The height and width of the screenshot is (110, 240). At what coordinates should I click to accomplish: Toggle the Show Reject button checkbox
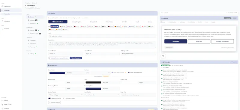coord(112,72)
